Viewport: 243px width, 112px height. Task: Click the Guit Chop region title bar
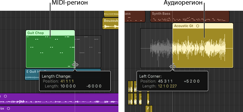click(x=50, y=33)
